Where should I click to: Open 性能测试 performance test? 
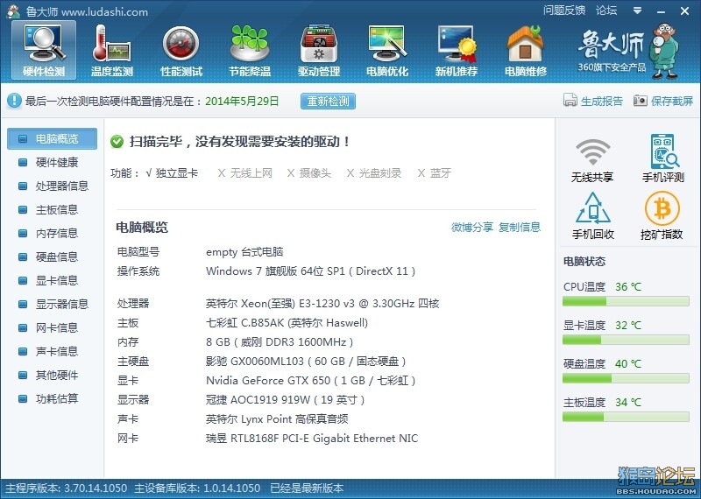click(x=181, y=50)
